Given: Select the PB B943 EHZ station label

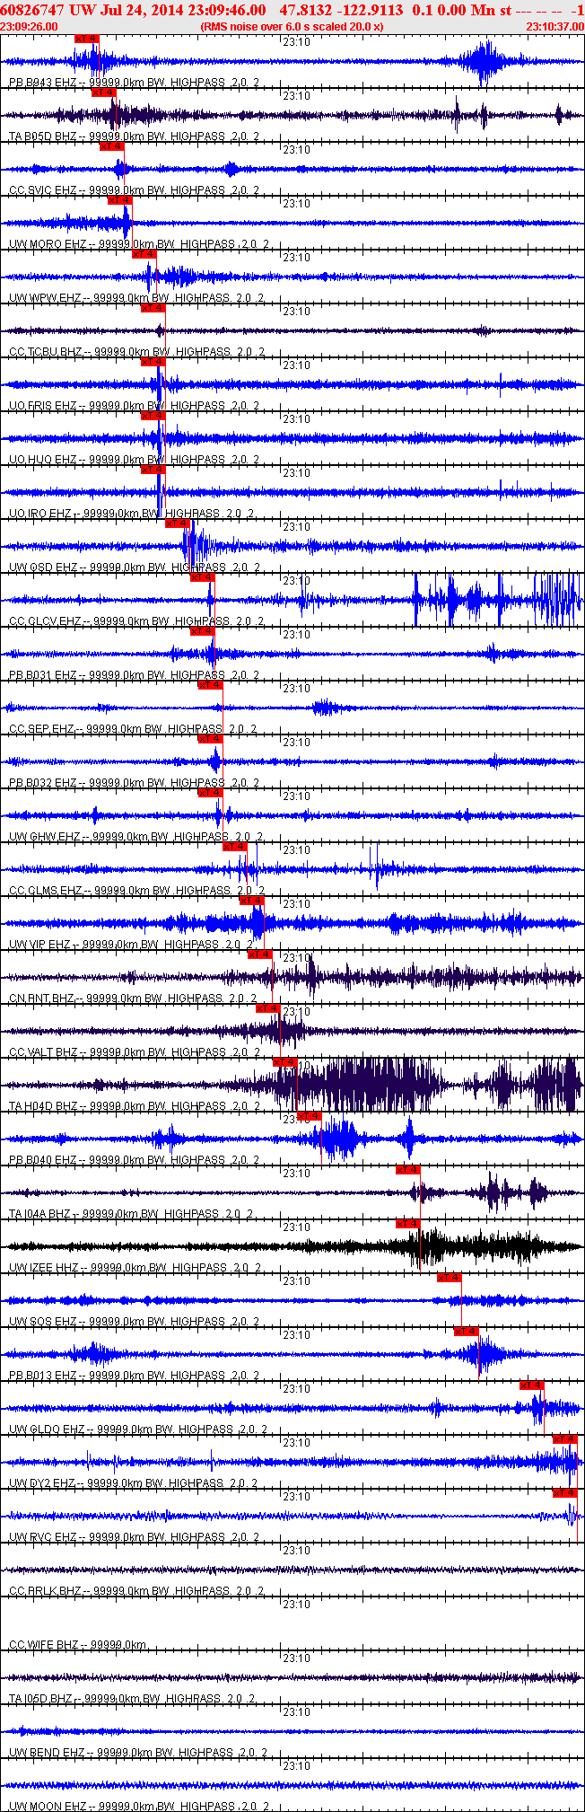Looking at the screenshot, I should click(135, 83).
